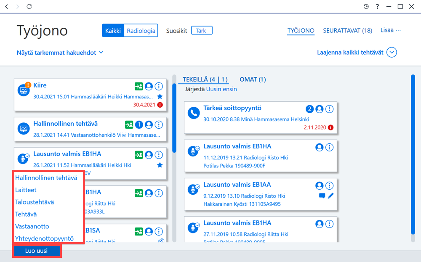This screenshot has height=262, width=421.
Task: Choose Yhteydenottopyyntö from the create menu
Action: pos(44,238)
